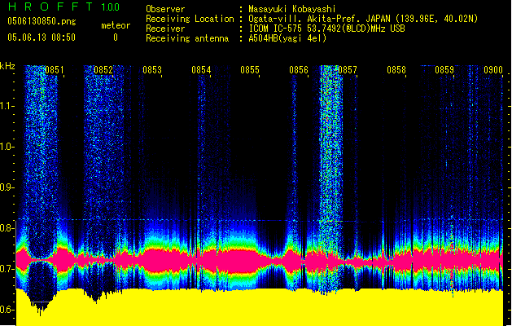Click the meteor count value 0

(x=116, y=37)
